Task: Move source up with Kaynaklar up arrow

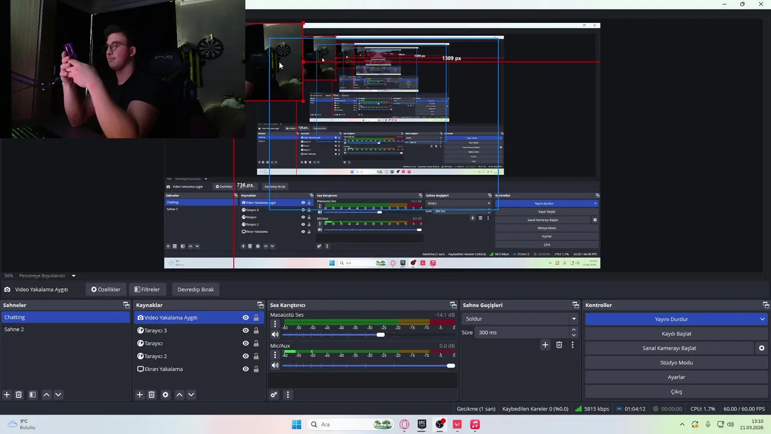Action: (x=179, y=395)
